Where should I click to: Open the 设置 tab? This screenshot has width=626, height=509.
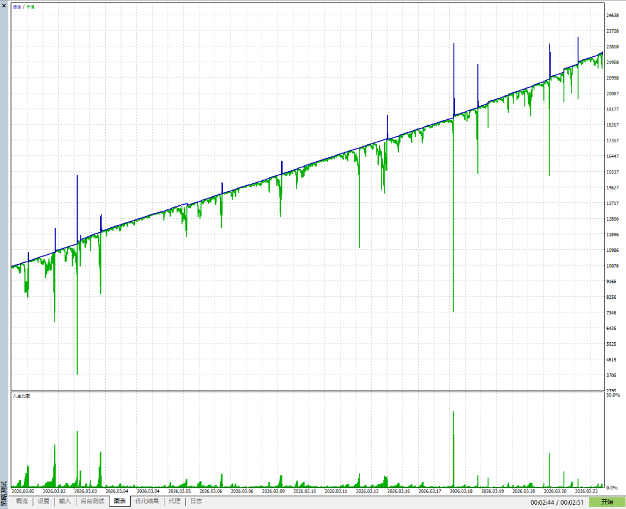pyautogui.click(x=43, y=501)
